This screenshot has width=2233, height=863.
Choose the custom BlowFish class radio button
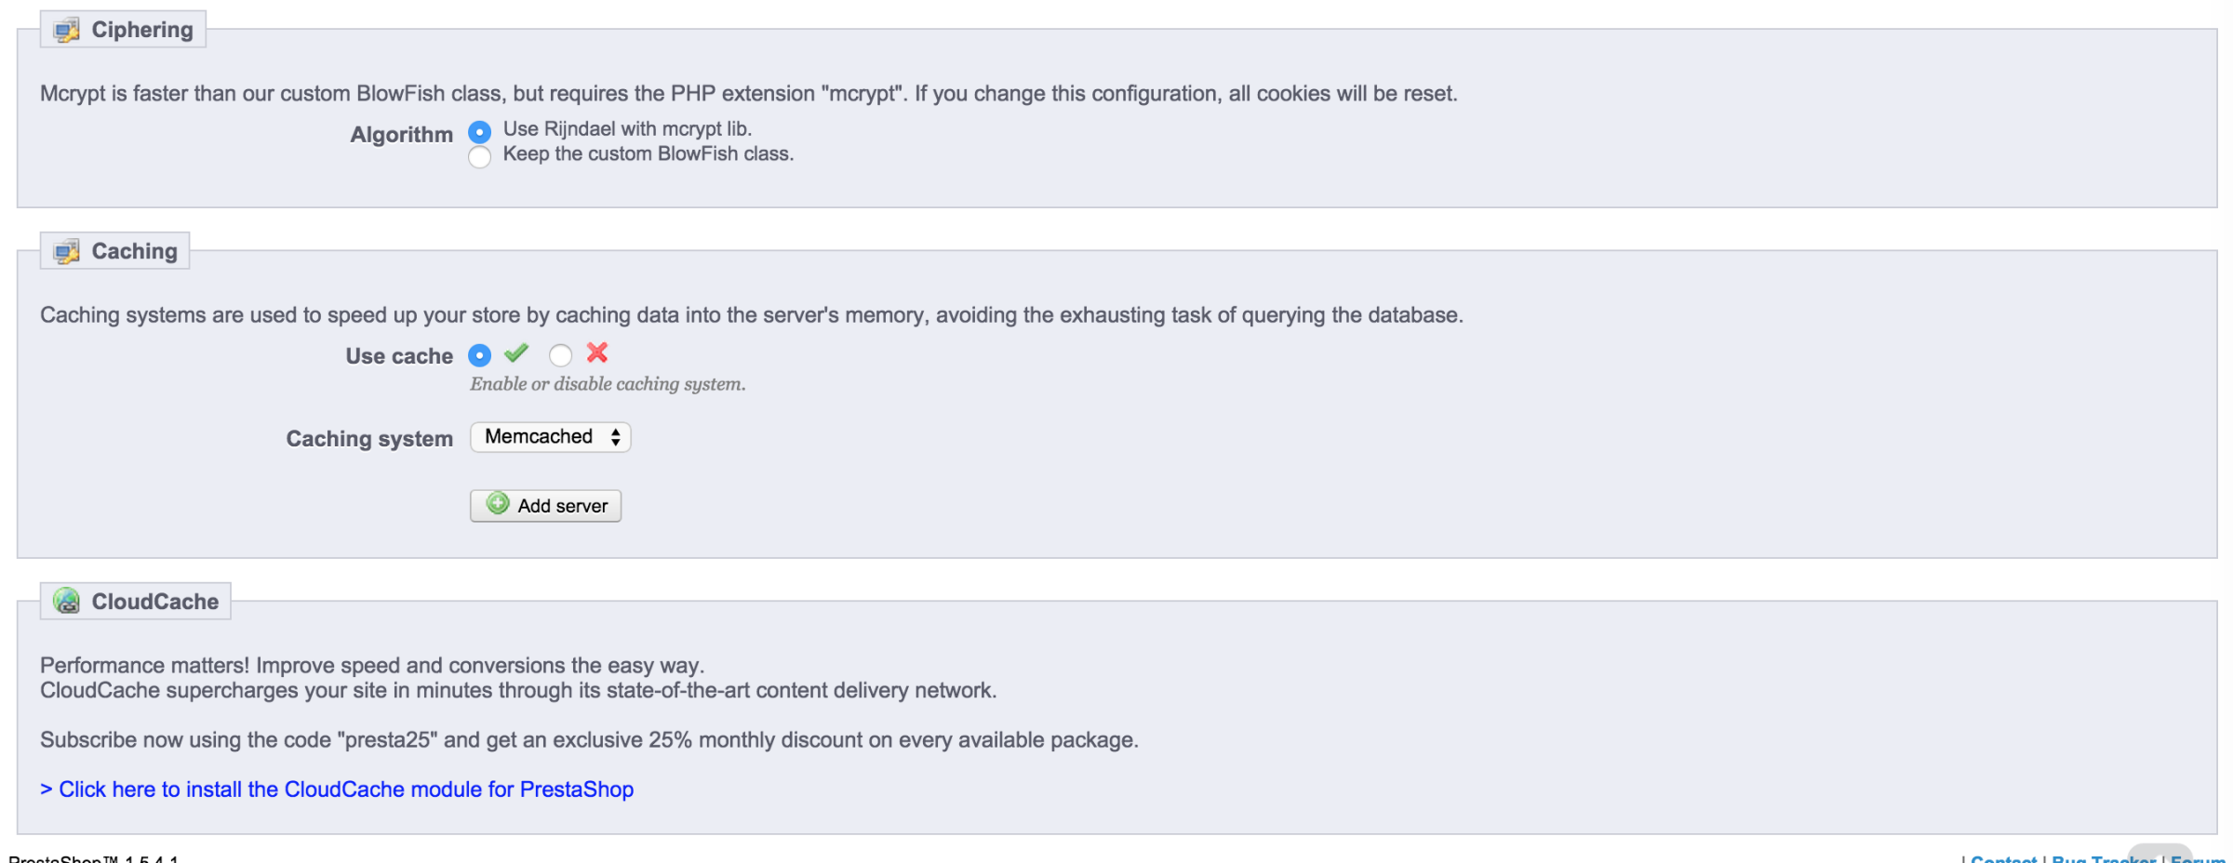pos(479,157)
